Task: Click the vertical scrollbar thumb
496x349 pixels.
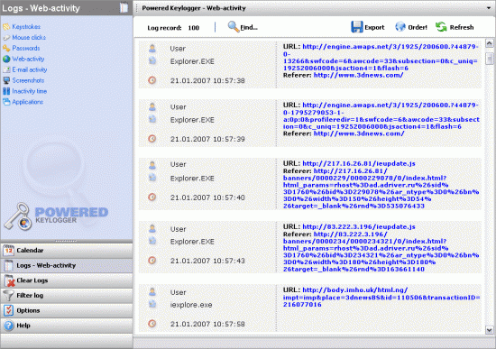Action: point(490,59)
